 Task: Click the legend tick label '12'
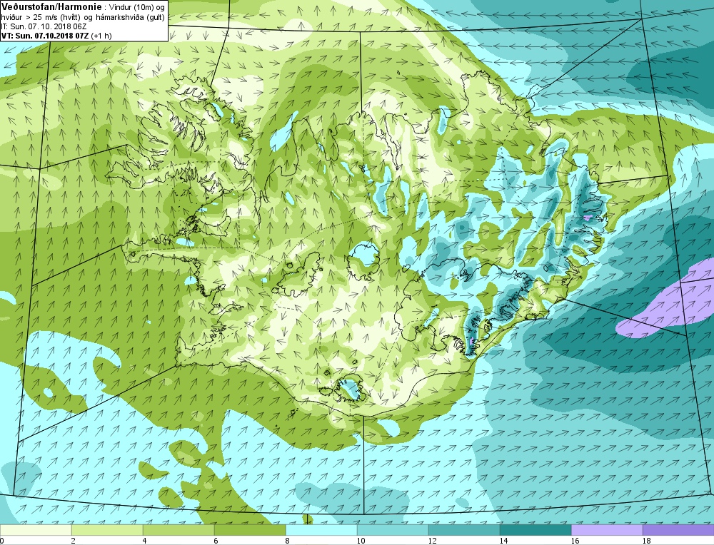pos(432,541)
